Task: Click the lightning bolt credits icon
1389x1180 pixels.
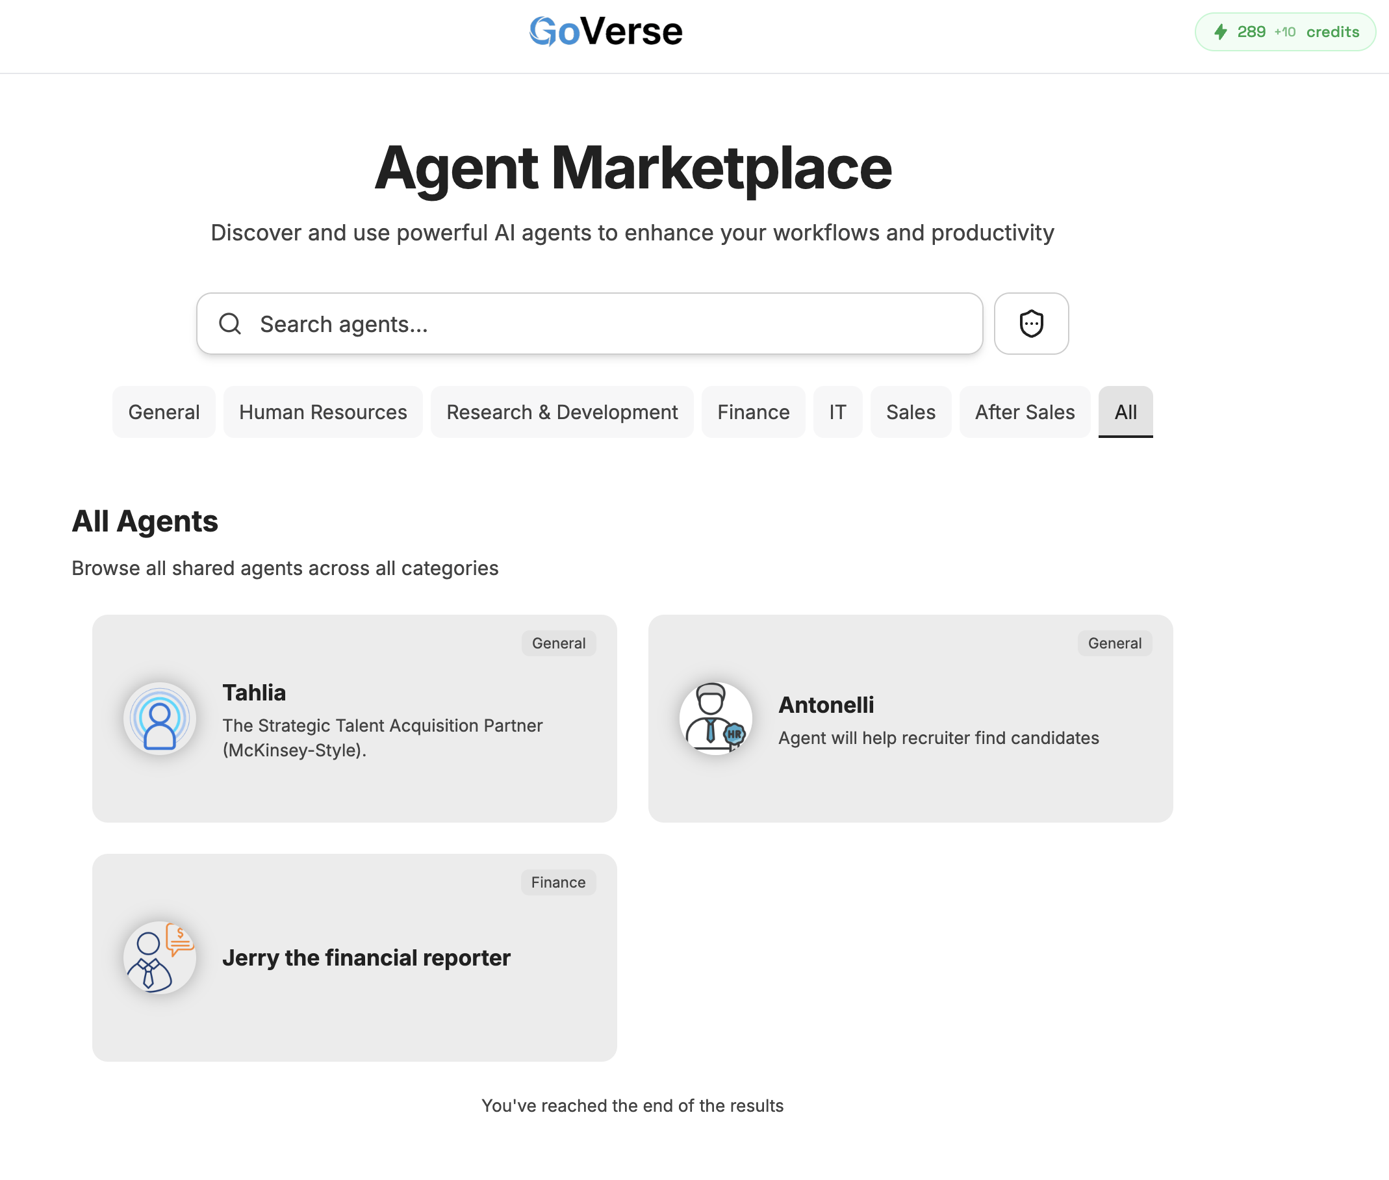Action: click(1221, 31)
